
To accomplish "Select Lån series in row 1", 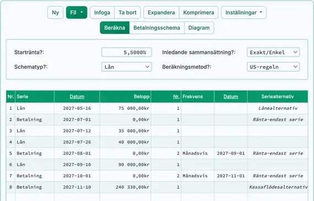I will [x=35, y=108].
